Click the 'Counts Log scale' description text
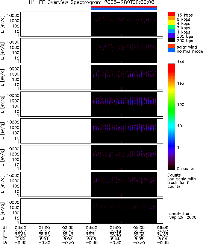This screenshot has height=244, width=203. pyautogui.click(x=182, y=181)
